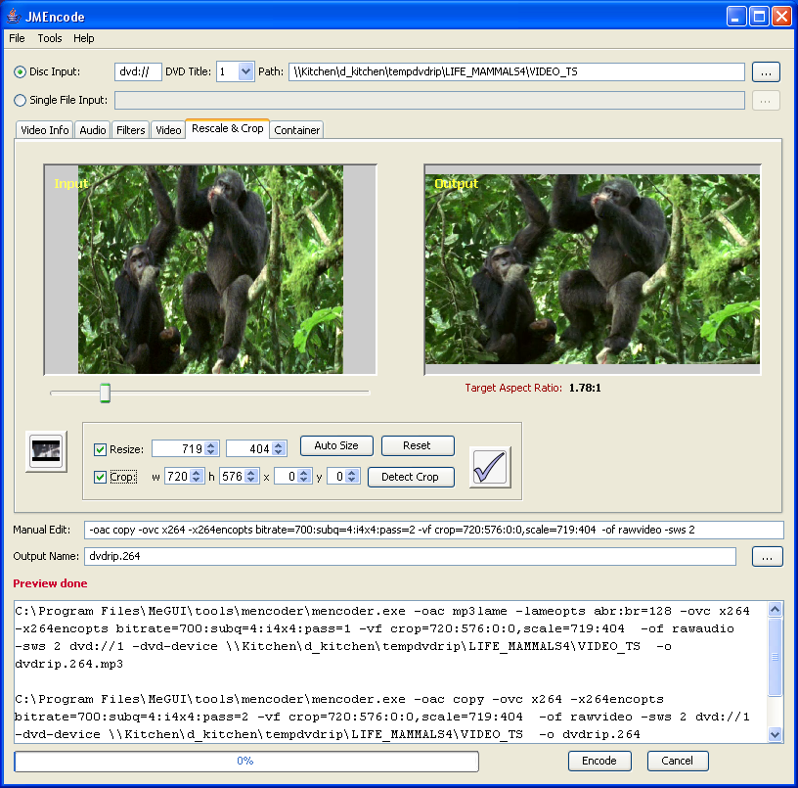Viewport: 798px width, 788px height.
Task: Click the resize width field showing 719
Action: 179,448
